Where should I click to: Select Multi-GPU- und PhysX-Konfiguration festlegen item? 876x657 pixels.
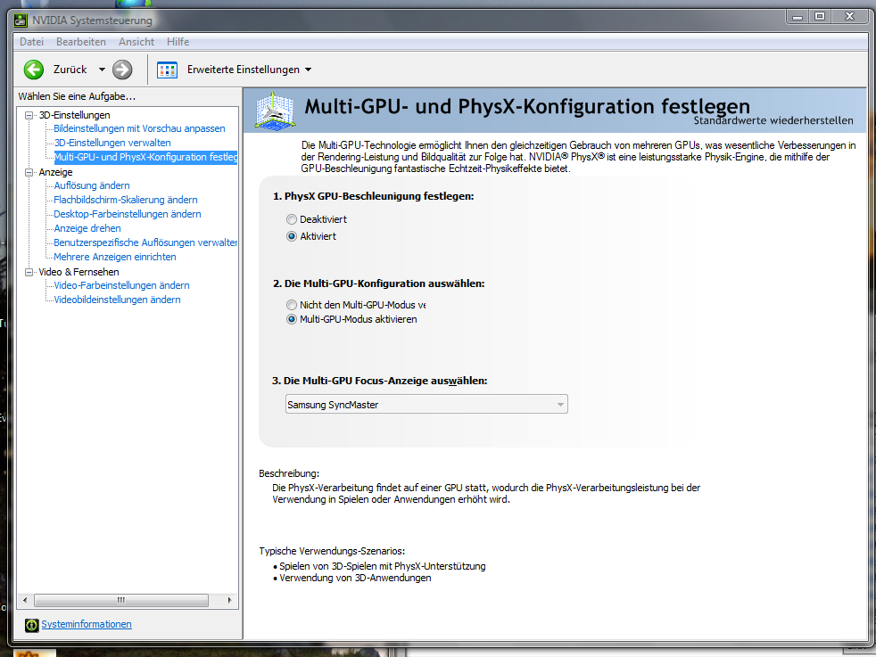[x=145, y=158]
